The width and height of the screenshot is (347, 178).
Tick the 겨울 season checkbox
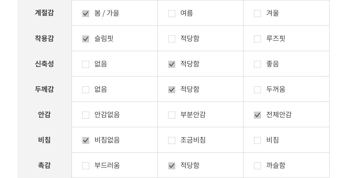(257, 14)
